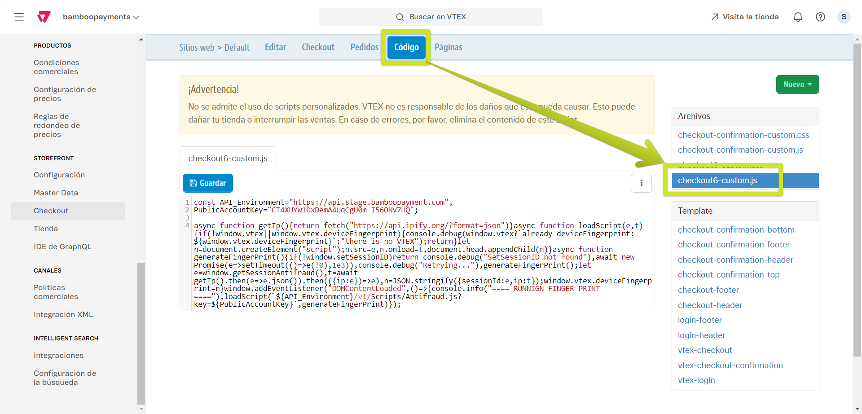Open vtex-checkout template
Image resolution: width=862 pixels, height=414 pixels.
pos(705,350)
